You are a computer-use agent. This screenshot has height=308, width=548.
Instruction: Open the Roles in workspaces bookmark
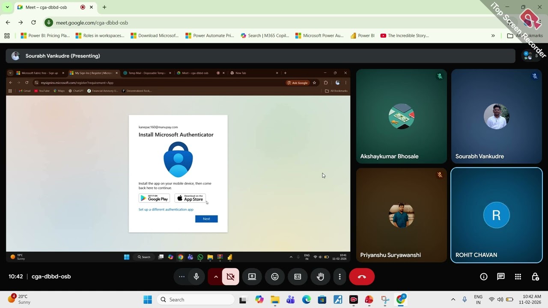[100, 36]
